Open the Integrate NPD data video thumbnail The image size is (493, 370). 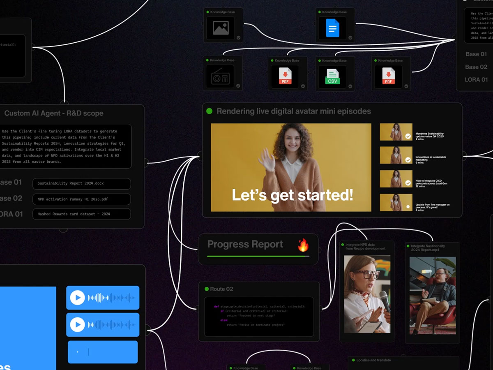(x=367, y=294)
